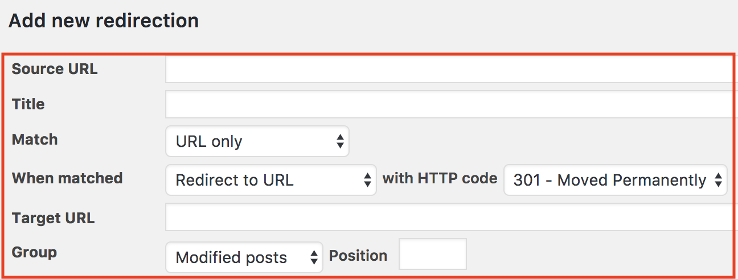The height and width of the screenshot is (279, 738).
Task: Expand the Redirect to URL dropdown
Action: pos(270,180)
